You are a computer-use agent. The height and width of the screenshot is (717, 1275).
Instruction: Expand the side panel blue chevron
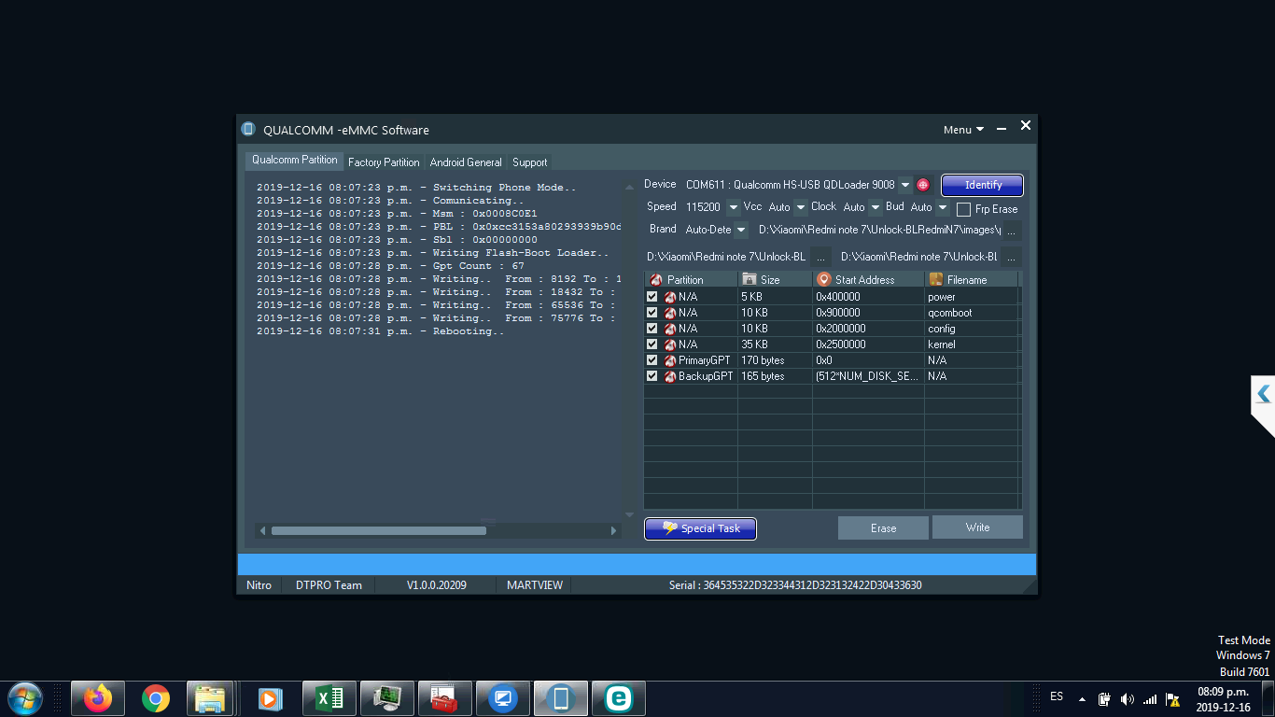[x=1263, y=394]
